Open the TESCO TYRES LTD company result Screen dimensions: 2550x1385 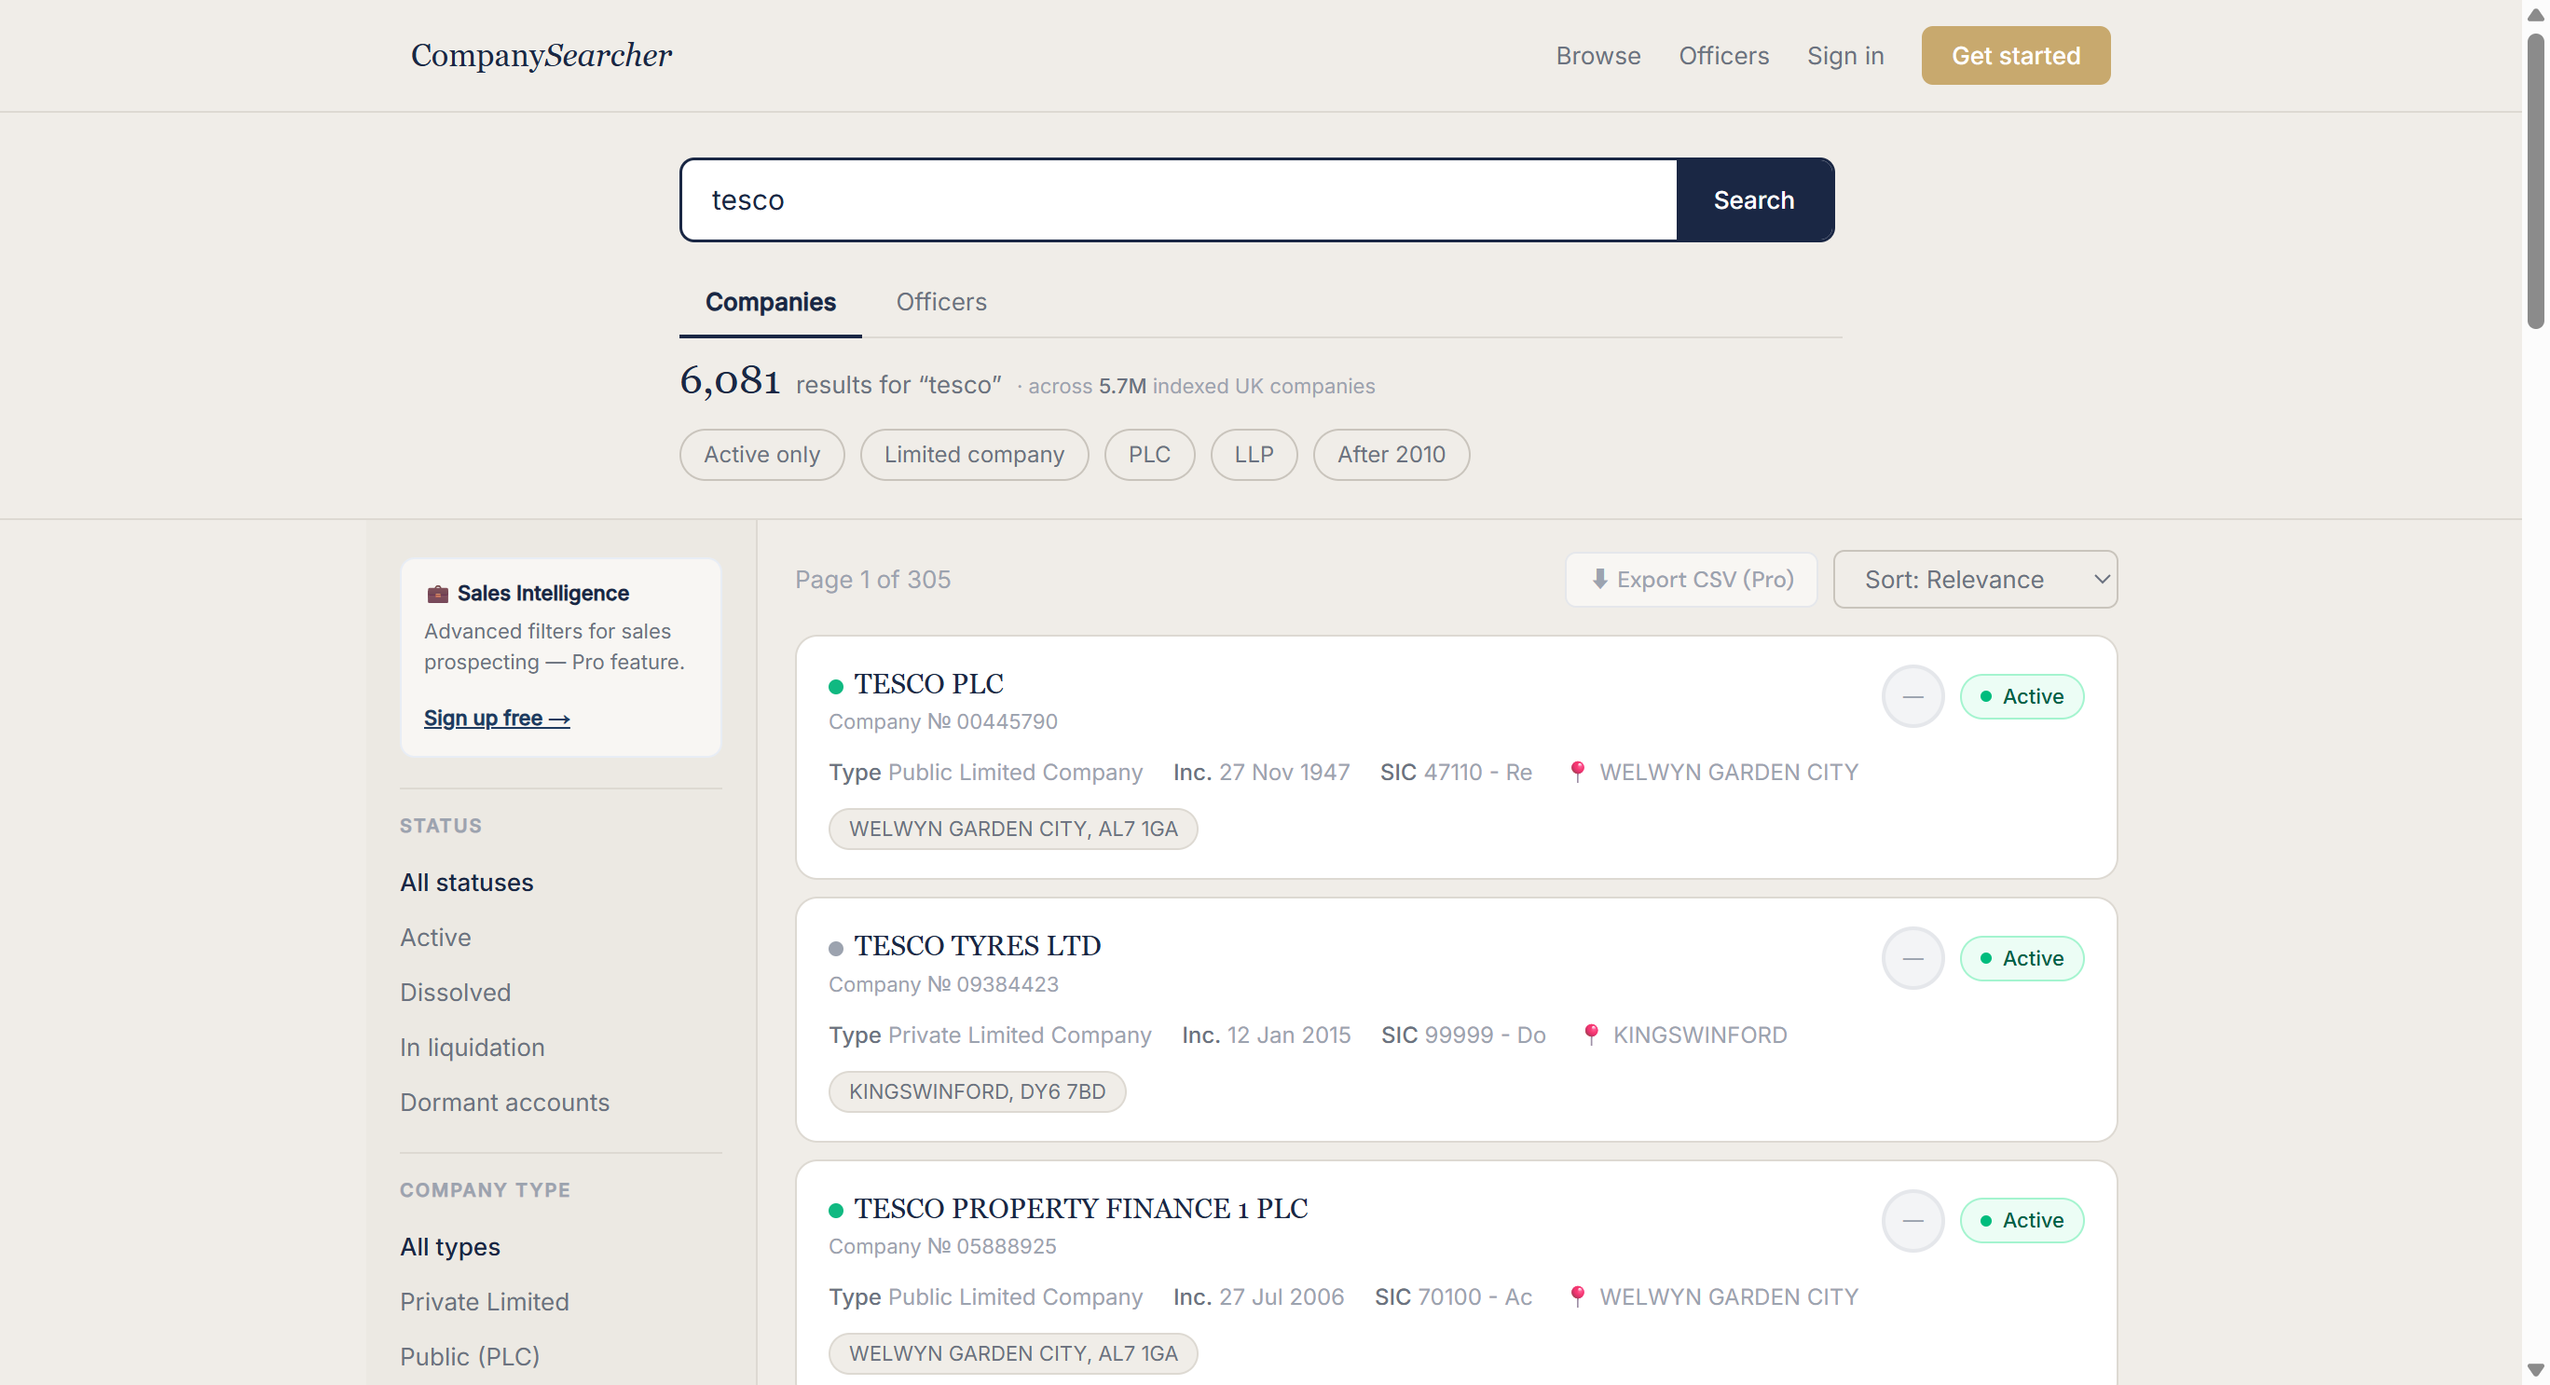(977, 945)
